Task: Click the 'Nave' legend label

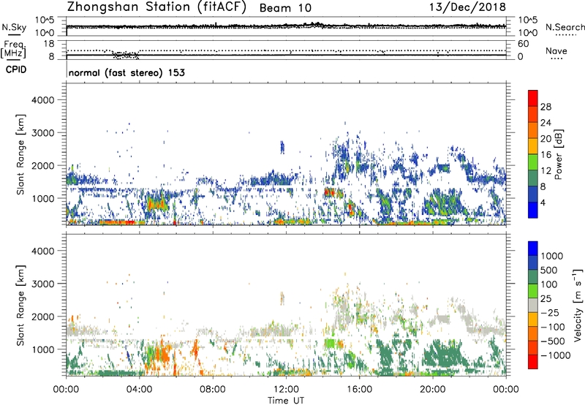Action: pos(556,50)
